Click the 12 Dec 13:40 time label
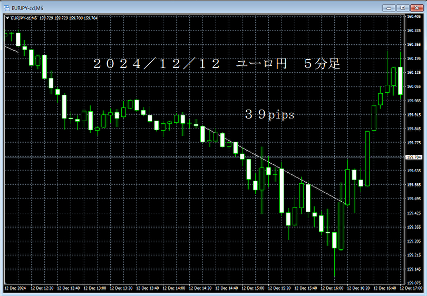The image size is (427, 296). [147, 288]
